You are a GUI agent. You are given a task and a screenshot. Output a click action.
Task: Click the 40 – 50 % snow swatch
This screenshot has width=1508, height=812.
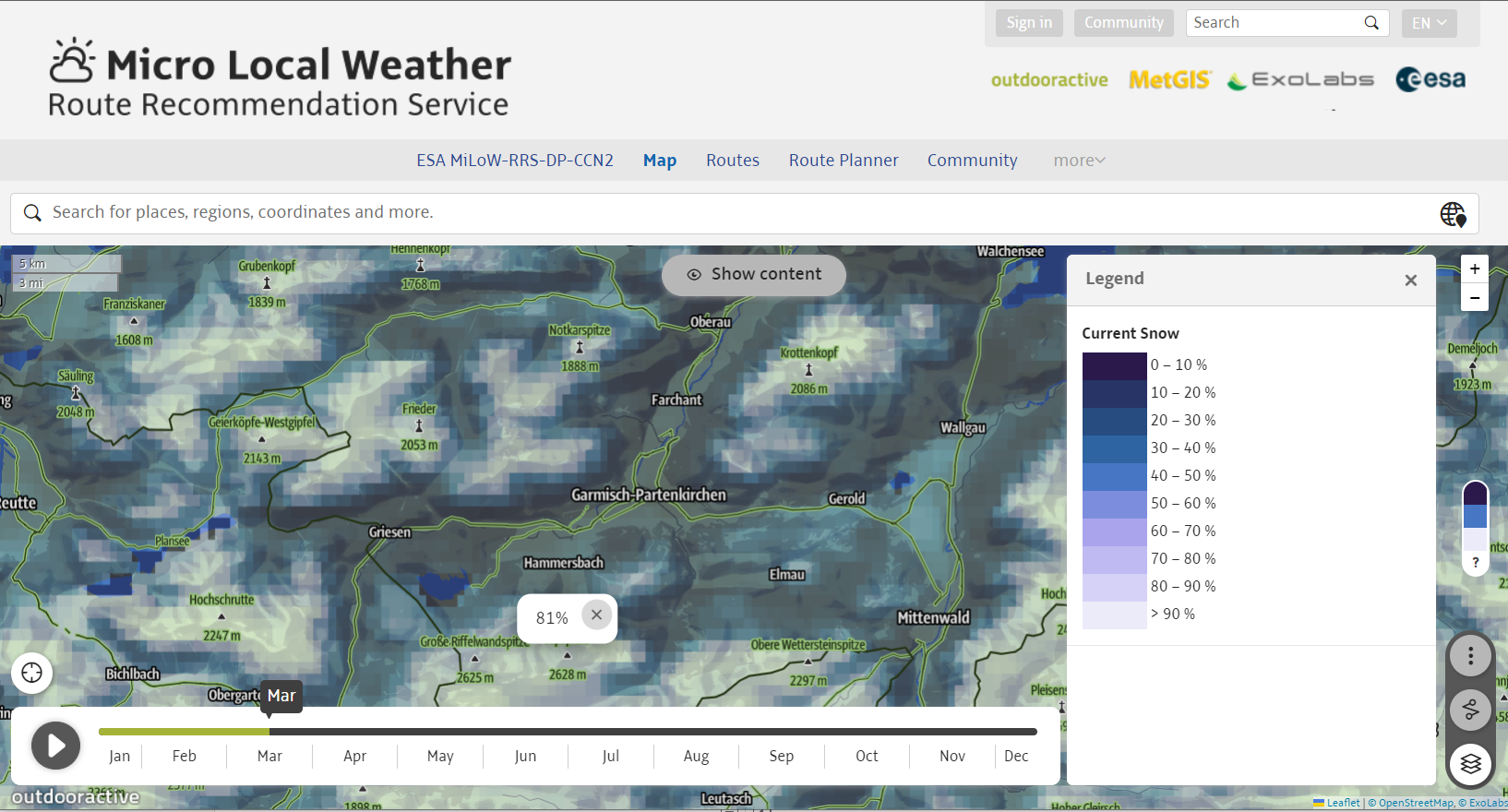pos(1114,476)
